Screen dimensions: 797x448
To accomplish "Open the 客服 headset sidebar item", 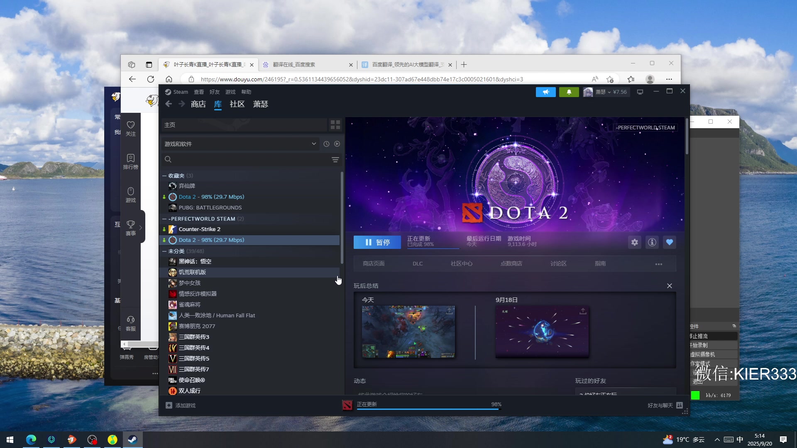I will 131,324.
